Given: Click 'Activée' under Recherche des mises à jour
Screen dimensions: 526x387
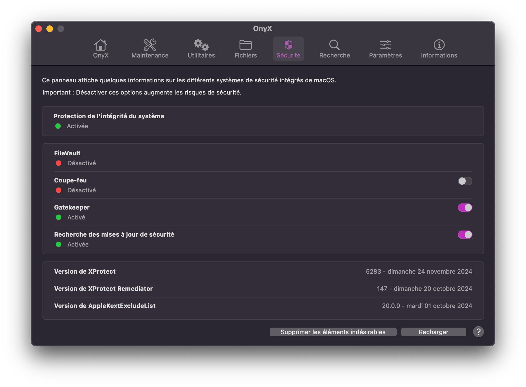Looking at the screenshot, I should tap(78, 244).
